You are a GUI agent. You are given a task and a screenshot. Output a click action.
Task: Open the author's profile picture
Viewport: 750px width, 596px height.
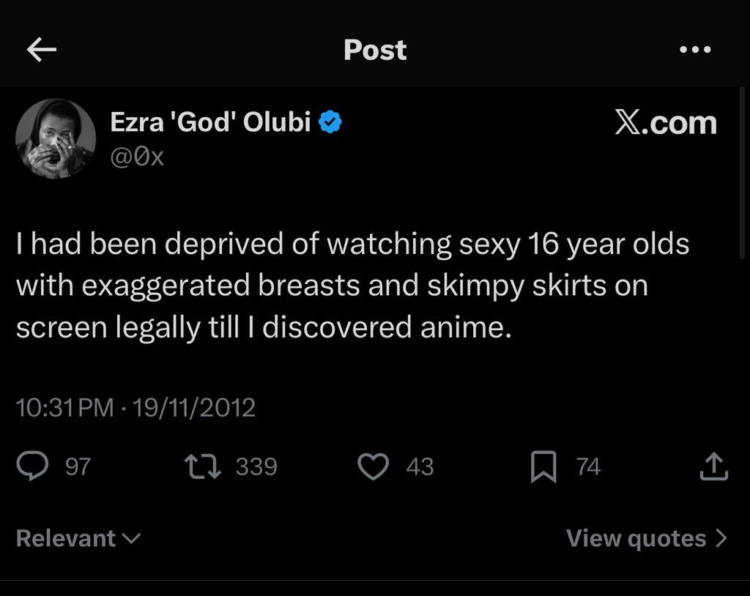[56, 138]
